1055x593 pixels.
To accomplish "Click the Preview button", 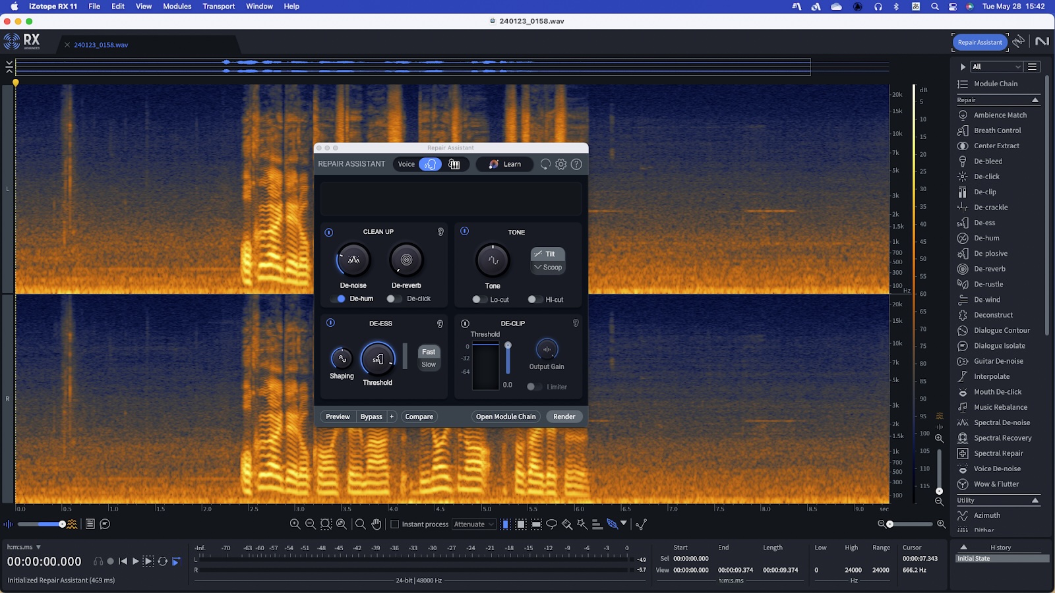I will (x=338, y=416).
